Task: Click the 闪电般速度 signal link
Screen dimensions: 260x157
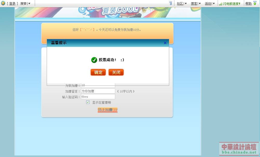Action: (x=231, y=4)
